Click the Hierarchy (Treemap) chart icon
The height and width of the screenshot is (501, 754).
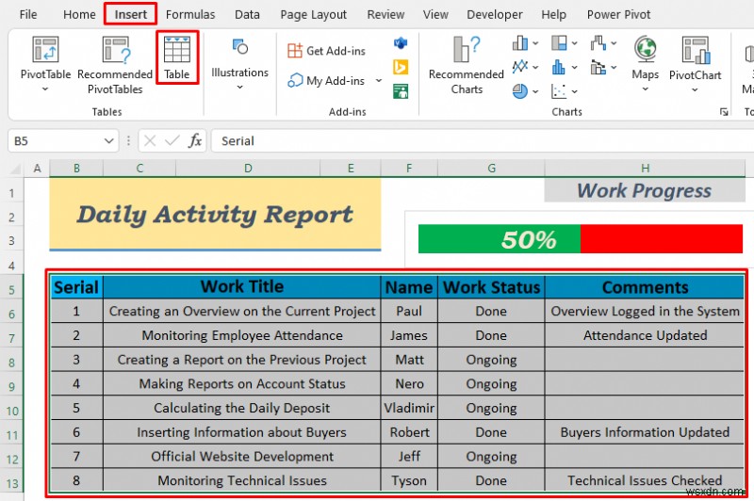click(559, 43)
